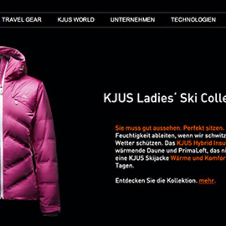
Task: Click the chest pocket zipper pull
Action: [x=16, y=102]
